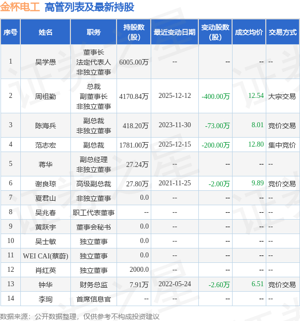300x321 pixels.
Task: Click the 集中竞价 cell
Action: (282, 145)
